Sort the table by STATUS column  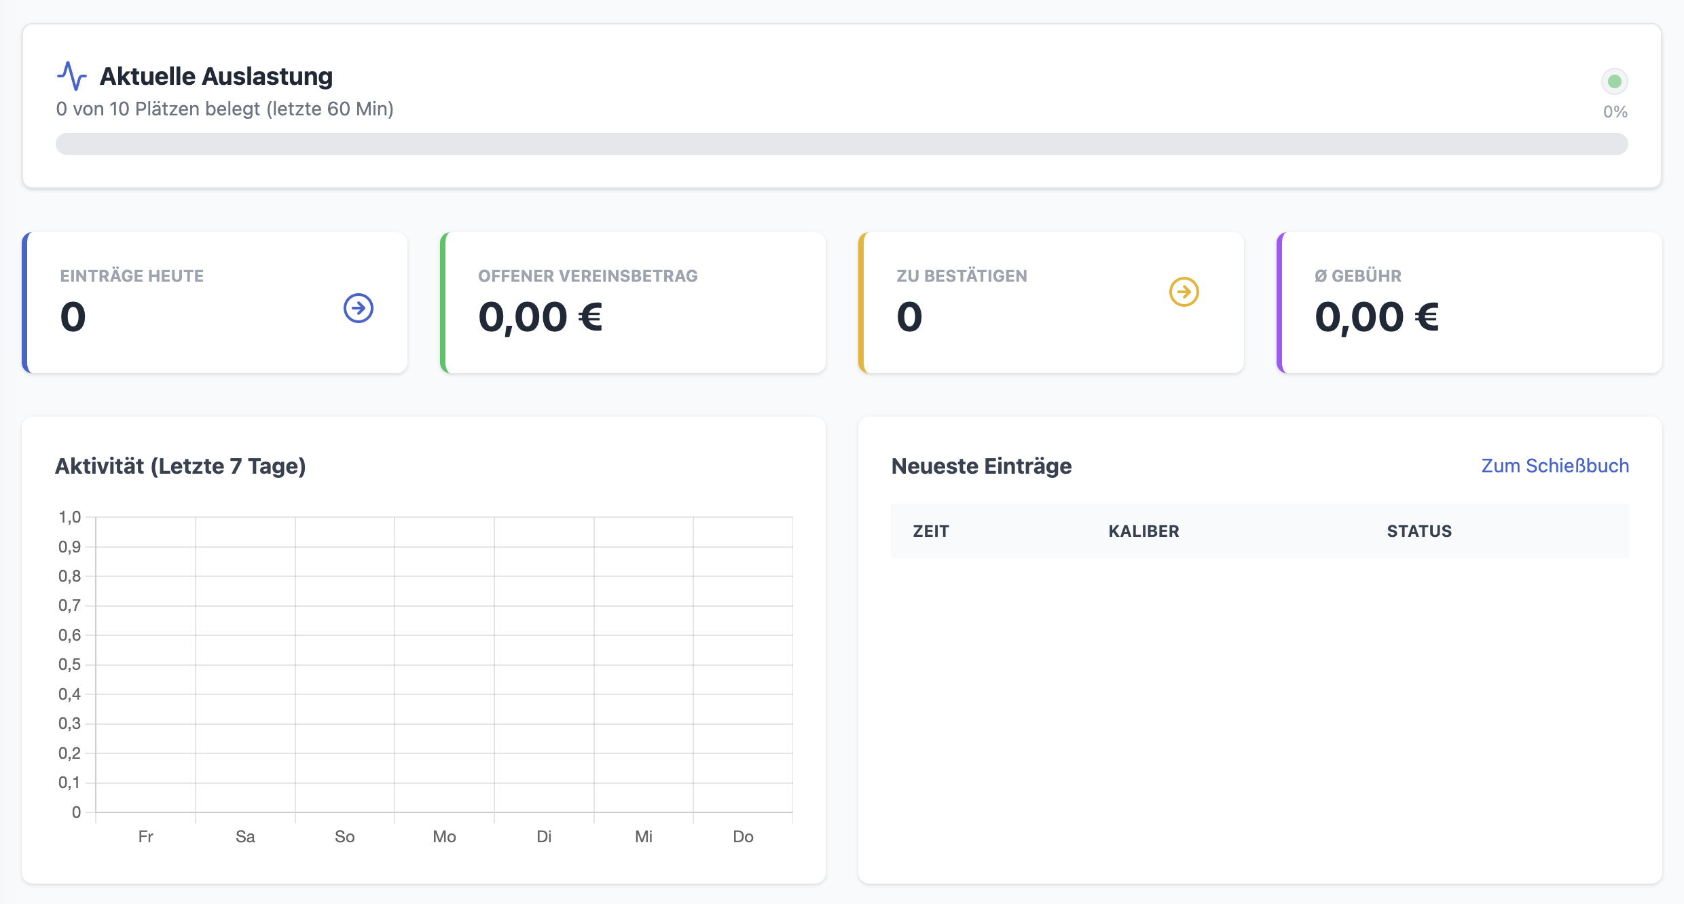1418,531
